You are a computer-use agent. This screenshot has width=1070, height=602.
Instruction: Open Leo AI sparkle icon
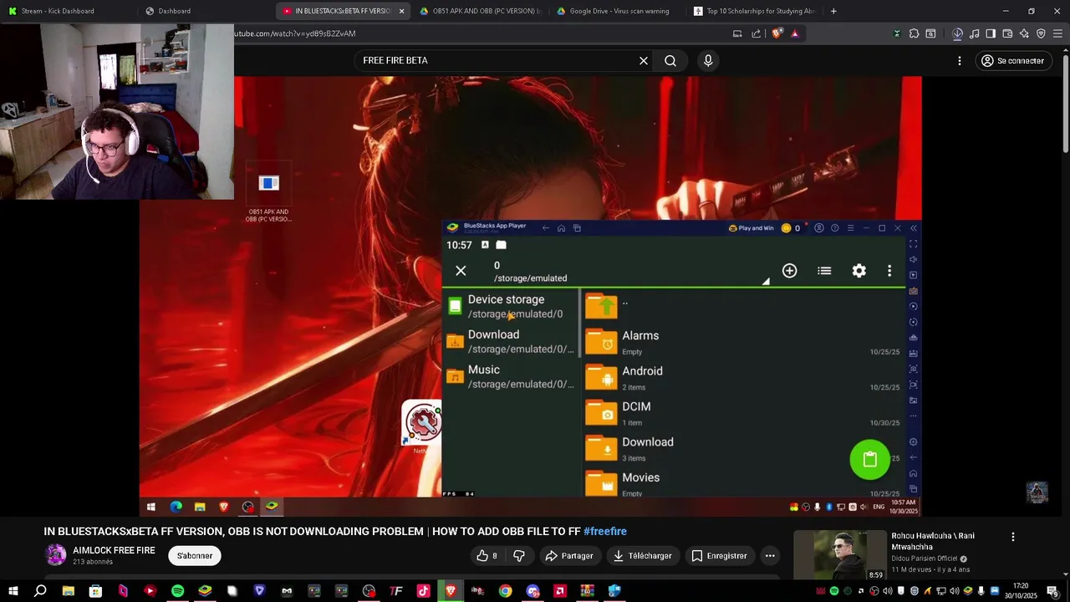point(1024,33)
